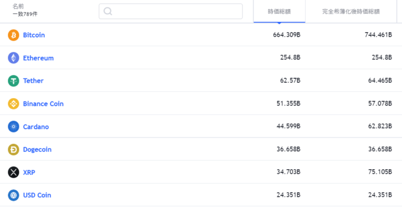Click the Bitcoin coin icon
The image size is (402, 207).
(x=13, y=35)
